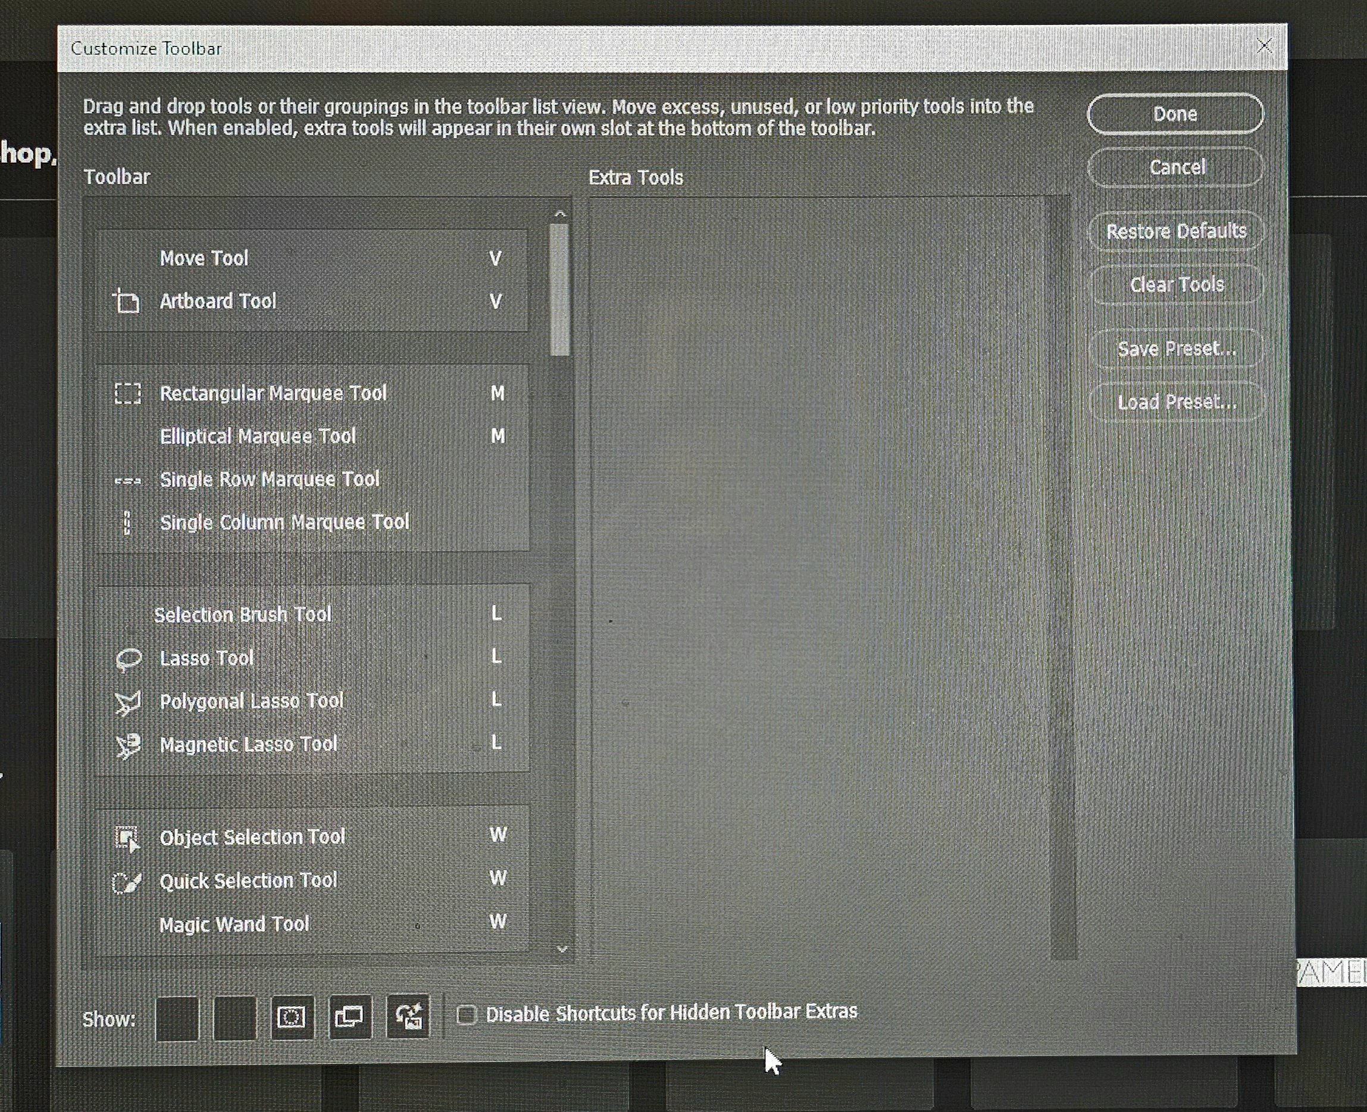Toggle the Quick Mask mode show button
The image size is (1367, 1112).
point(292,1017)
